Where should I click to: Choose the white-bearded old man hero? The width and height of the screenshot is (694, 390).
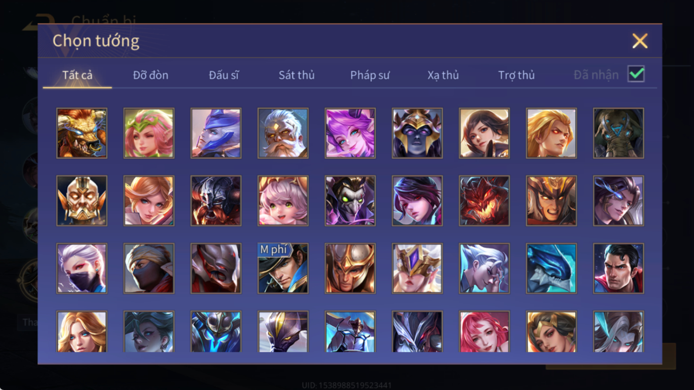coord(283,133)
